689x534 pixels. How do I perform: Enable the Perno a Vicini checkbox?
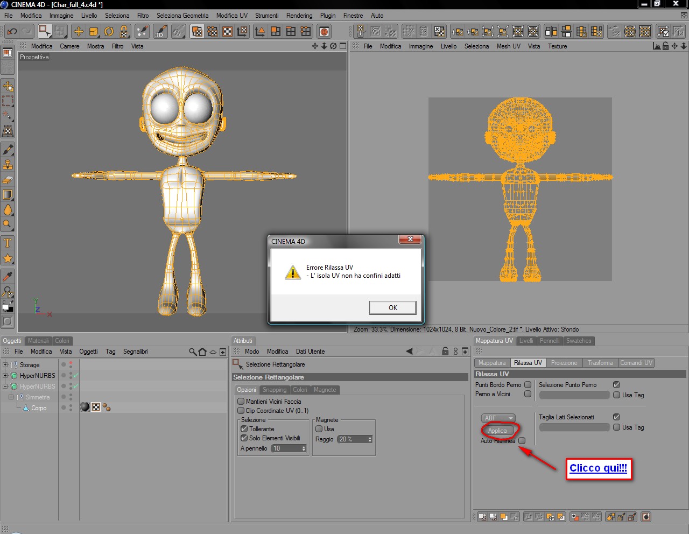pyautogui.click(x=528, y=394)
